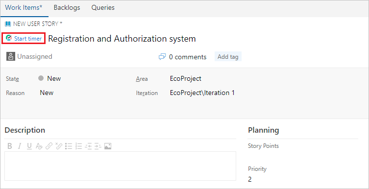Click the Priority value 2

coord(250,180)
